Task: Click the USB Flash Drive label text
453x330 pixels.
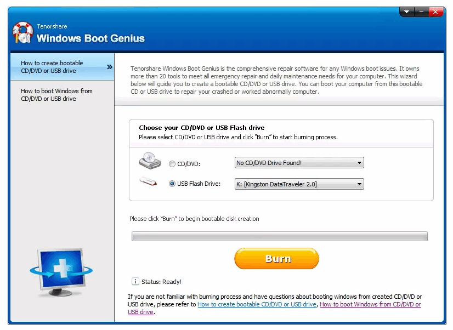Action: 199,184
